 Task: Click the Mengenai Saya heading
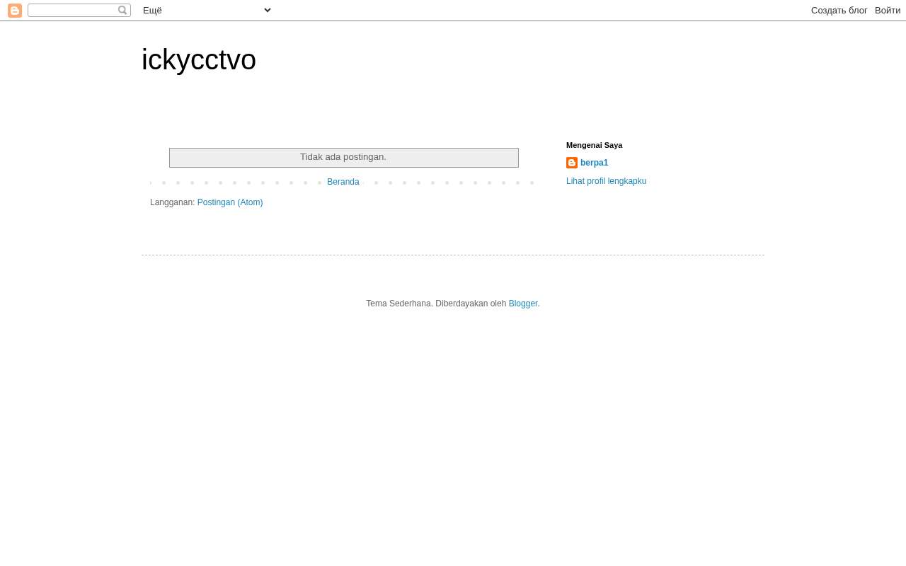coord(595,145)
